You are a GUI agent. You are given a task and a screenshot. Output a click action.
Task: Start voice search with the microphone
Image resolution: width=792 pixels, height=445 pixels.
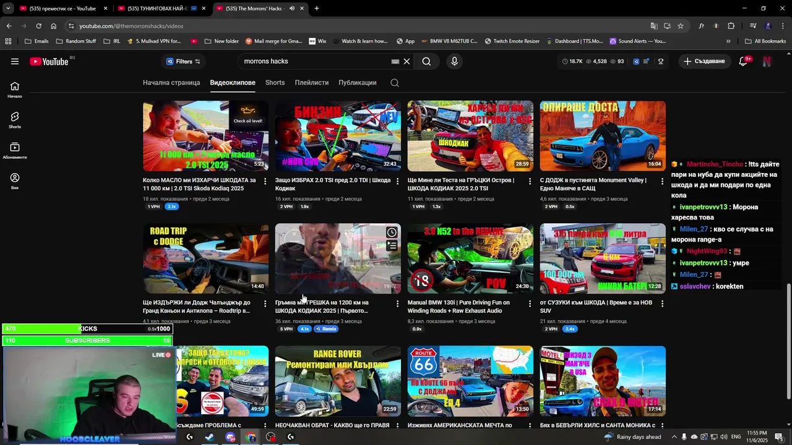tap(454, 61)
